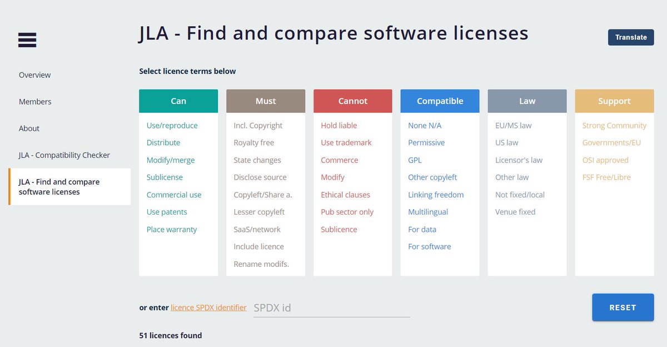Click the Translate button
The image size is (667, 347).
(631, 37)
